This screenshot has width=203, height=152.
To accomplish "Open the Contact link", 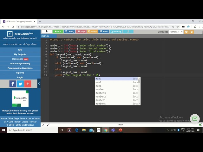I will [x=37, y=118].
